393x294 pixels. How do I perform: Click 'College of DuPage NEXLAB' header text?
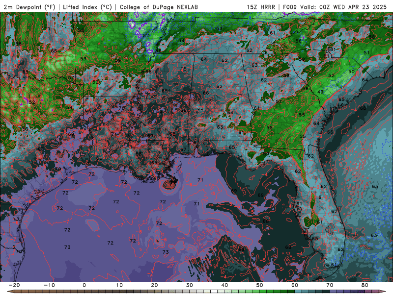pyautogui.click(x=159, y=7)
